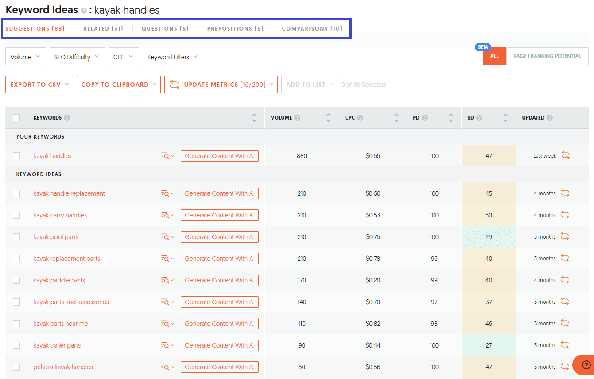Open the CPC filter dropdown

[124, 57]
